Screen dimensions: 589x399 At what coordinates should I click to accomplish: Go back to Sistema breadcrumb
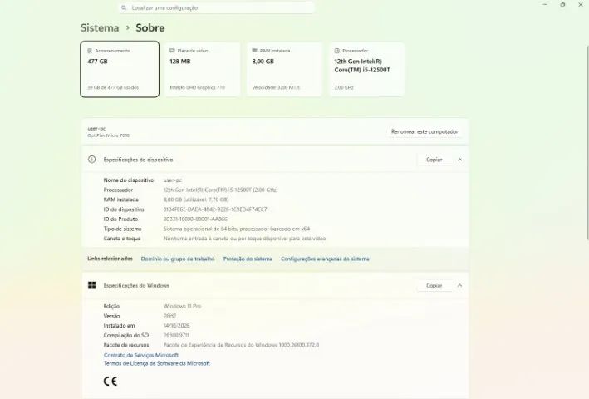[x=100, y=27]
